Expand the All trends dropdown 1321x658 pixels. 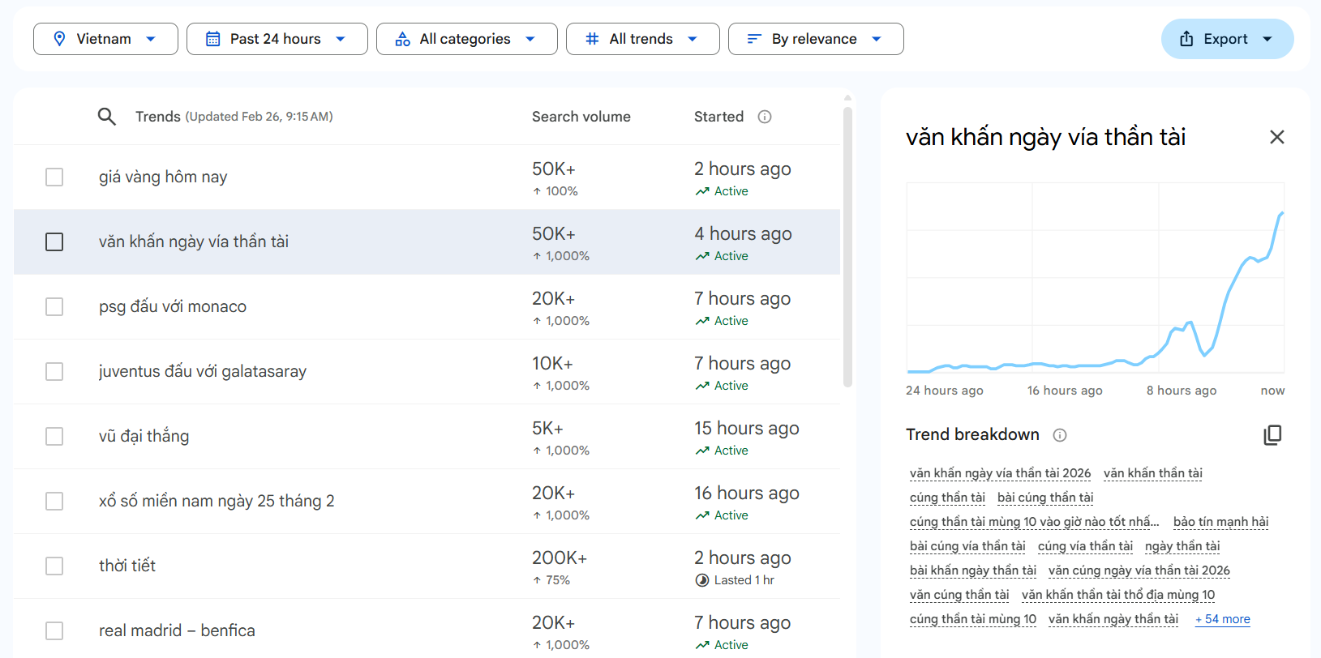pyautogui.click(x=643, y=39)
